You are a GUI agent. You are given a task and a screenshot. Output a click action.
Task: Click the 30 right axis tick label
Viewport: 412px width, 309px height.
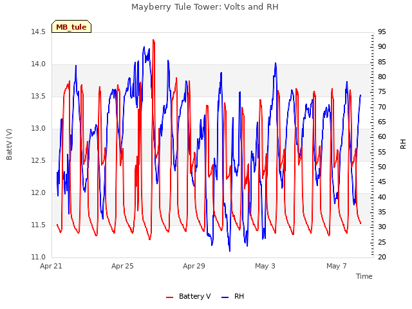[x=382, y=227]
